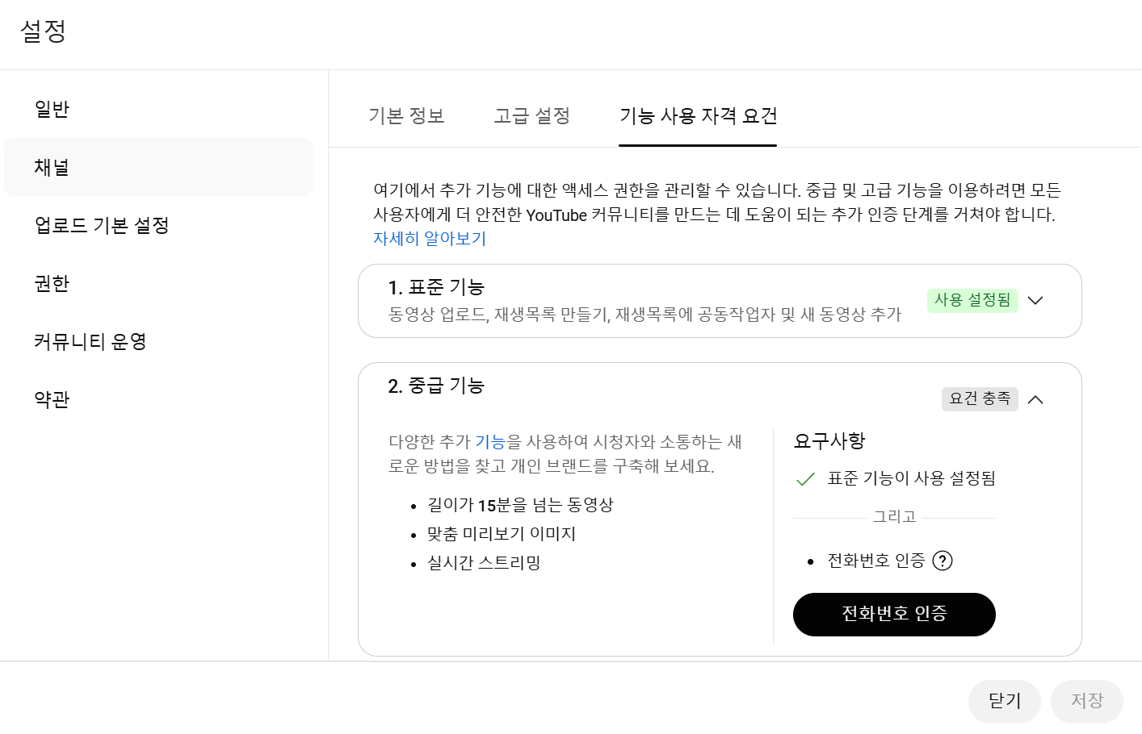1142x734 pixels.
Task: Click the 실시간 스트리밍 item
Action: (x=484, y=563)
